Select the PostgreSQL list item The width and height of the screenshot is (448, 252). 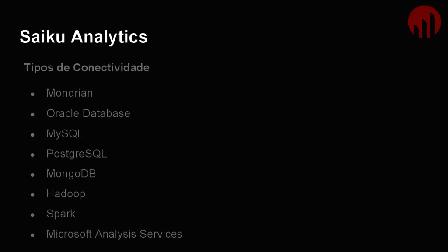click(x=77, y=154)
